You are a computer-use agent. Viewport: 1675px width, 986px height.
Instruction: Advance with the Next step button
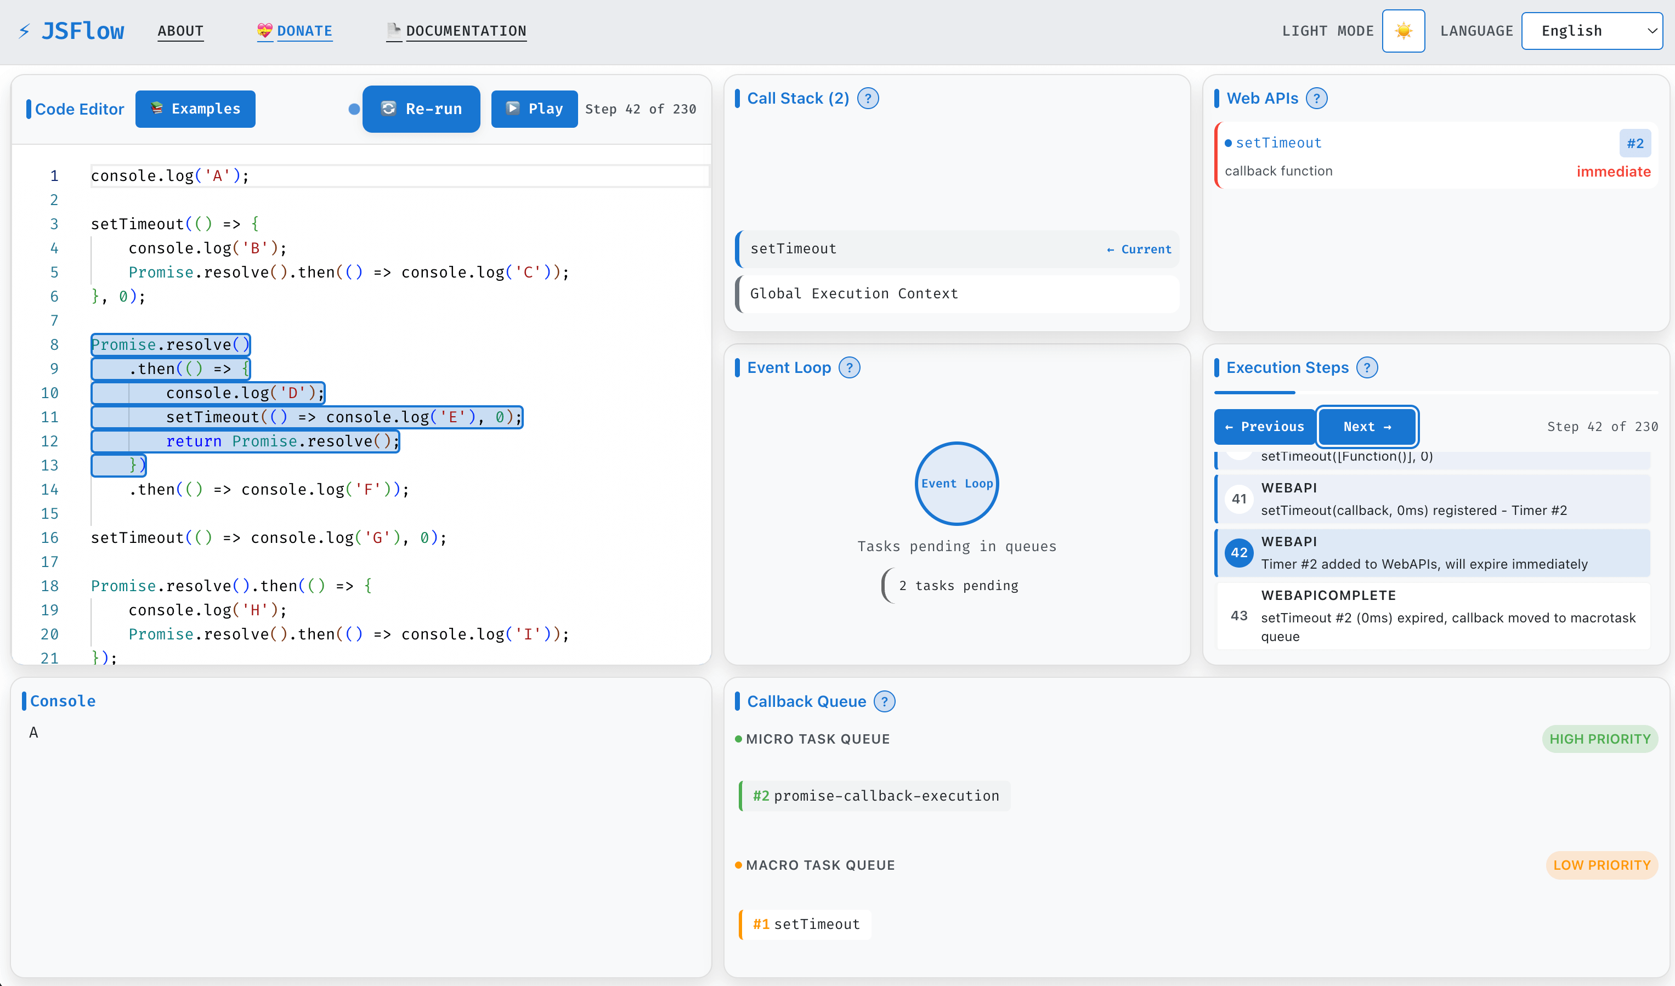tap(1367, 427)
